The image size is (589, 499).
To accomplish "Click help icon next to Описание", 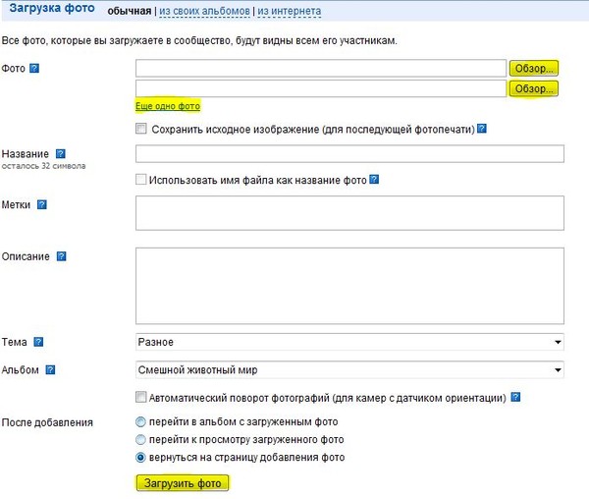I will pos(61,256).
